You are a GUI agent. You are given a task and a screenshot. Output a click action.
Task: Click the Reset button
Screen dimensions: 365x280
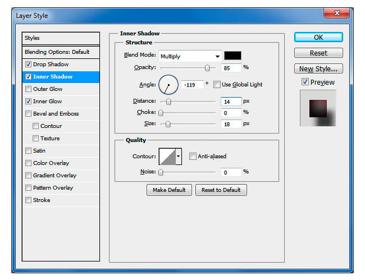(318, 53)
